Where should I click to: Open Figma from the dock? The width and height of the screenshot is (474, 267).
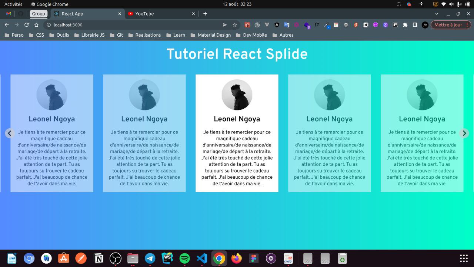pyautogui.click(x=254, y=258)
